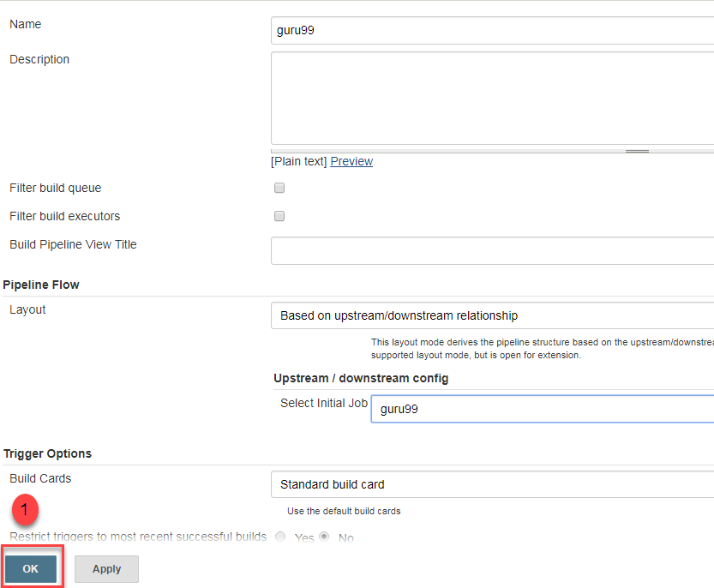Click the Apply button
This screenshot has width=714, height=588.
(x=106, y=569)
